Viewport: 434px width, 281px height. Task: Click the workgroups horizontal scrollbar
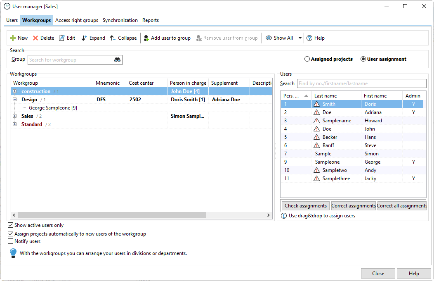coord(111,215)
